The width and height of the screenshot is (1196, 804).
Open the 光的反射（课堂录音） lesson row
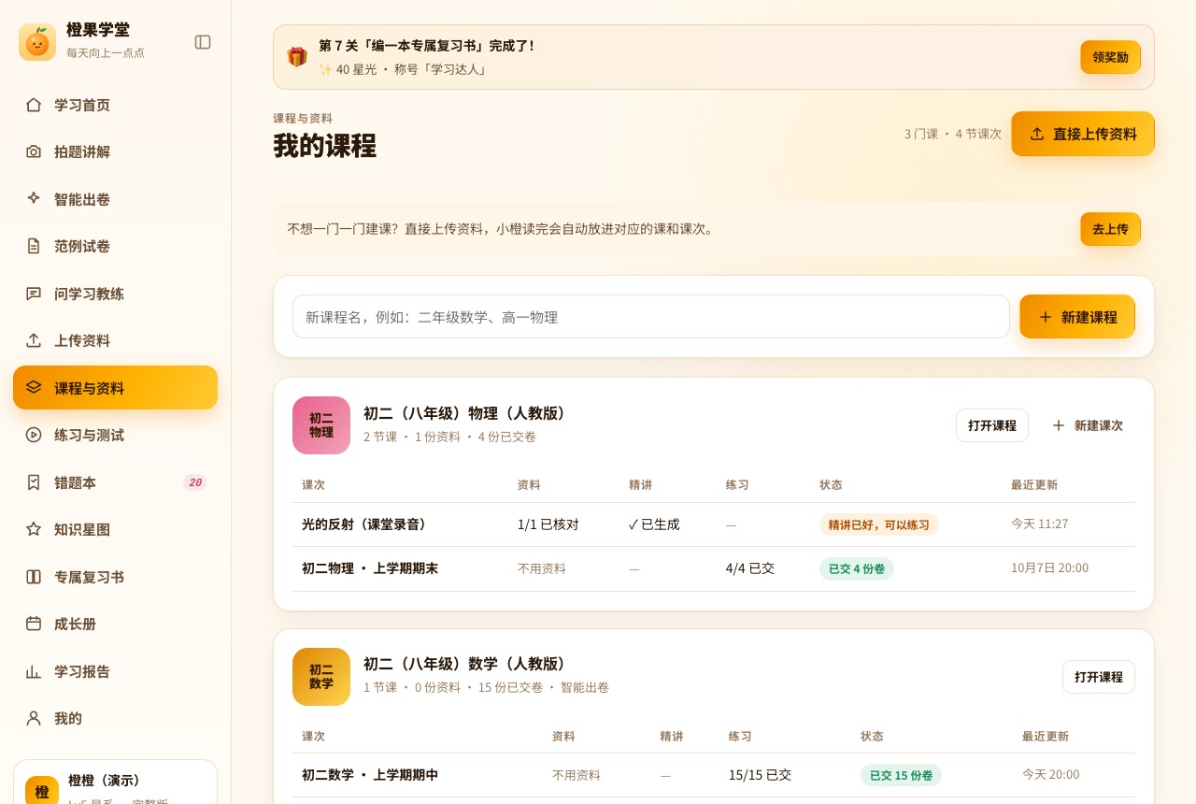(714, 524)
